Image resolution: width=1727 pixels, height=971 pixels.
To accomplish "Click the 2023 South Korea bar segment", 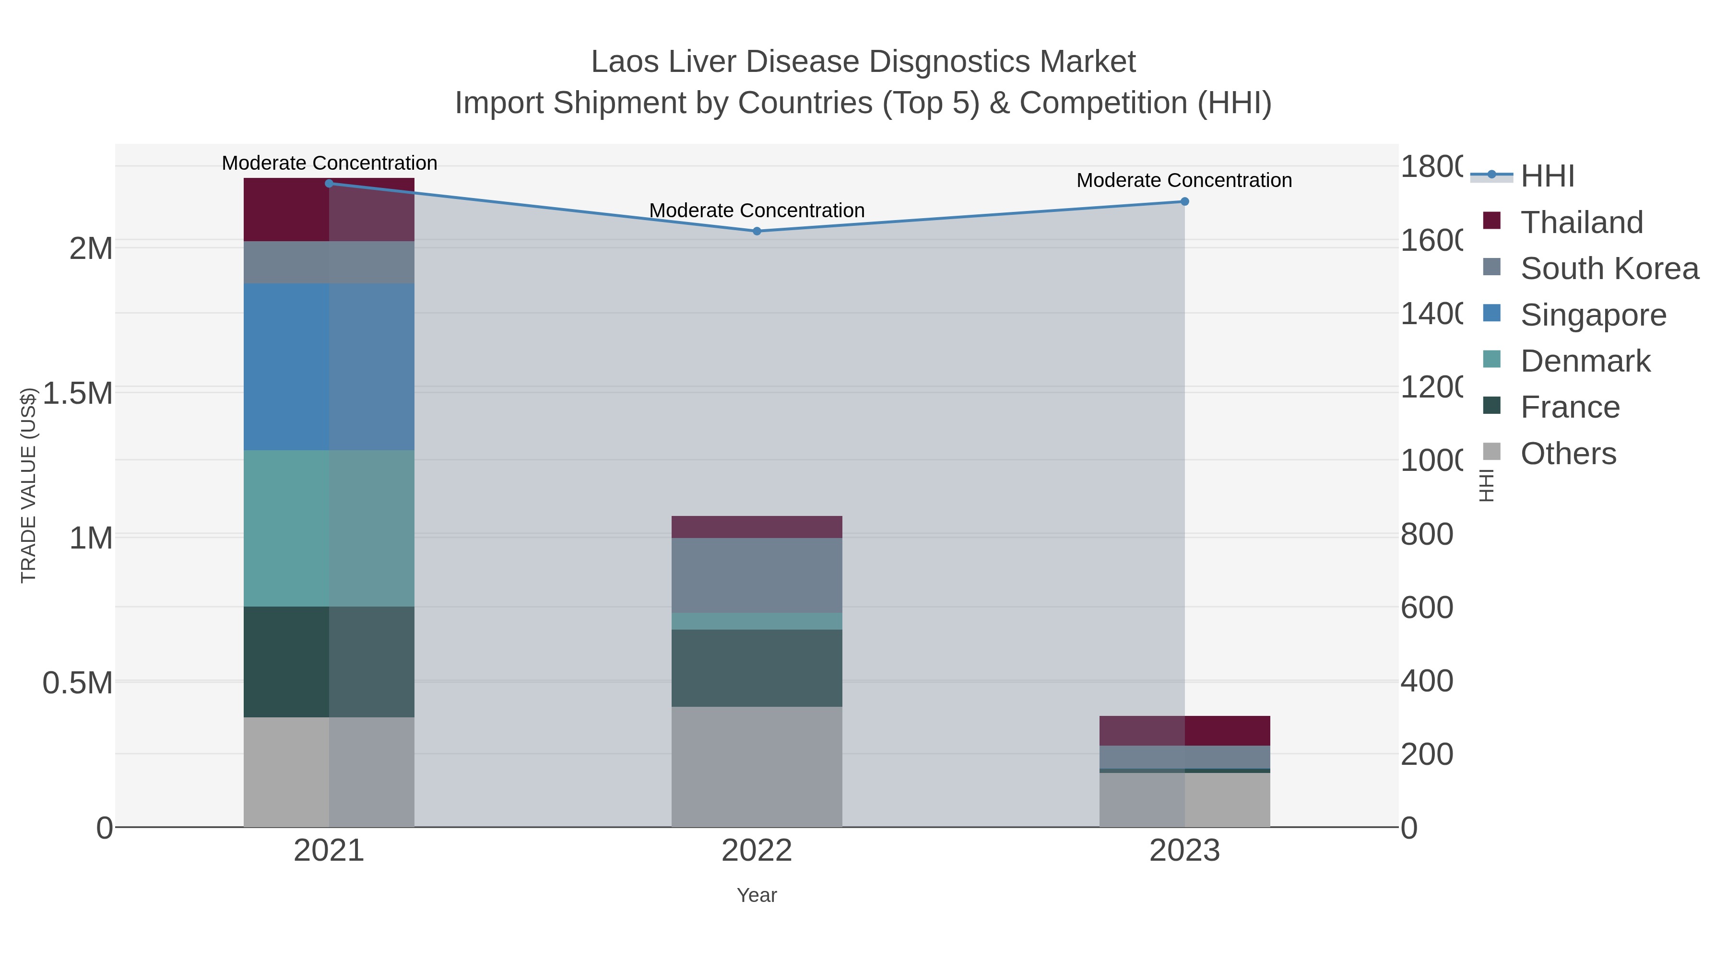I will (1184, 757).
